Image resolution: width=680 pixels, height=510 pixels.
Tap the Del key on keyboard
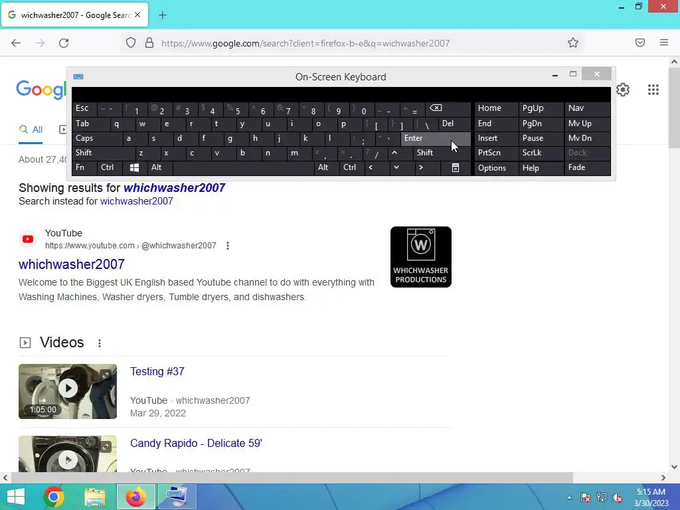pos(454,124)
